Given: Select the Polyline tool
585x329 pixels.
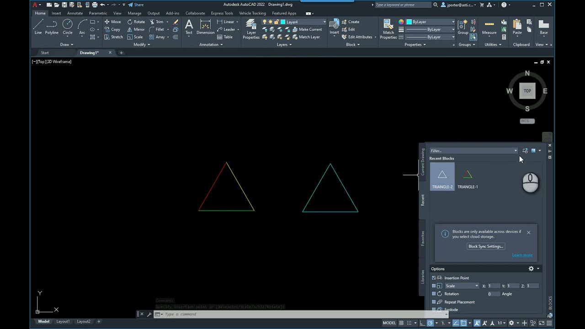Looking at the screenshot, I should click(x=52, y=27).
